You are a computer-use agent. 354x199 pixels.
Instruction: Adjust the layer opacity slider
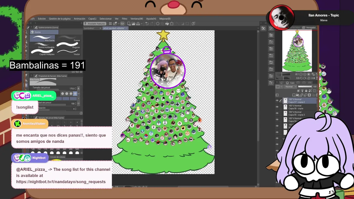[305, 87]
